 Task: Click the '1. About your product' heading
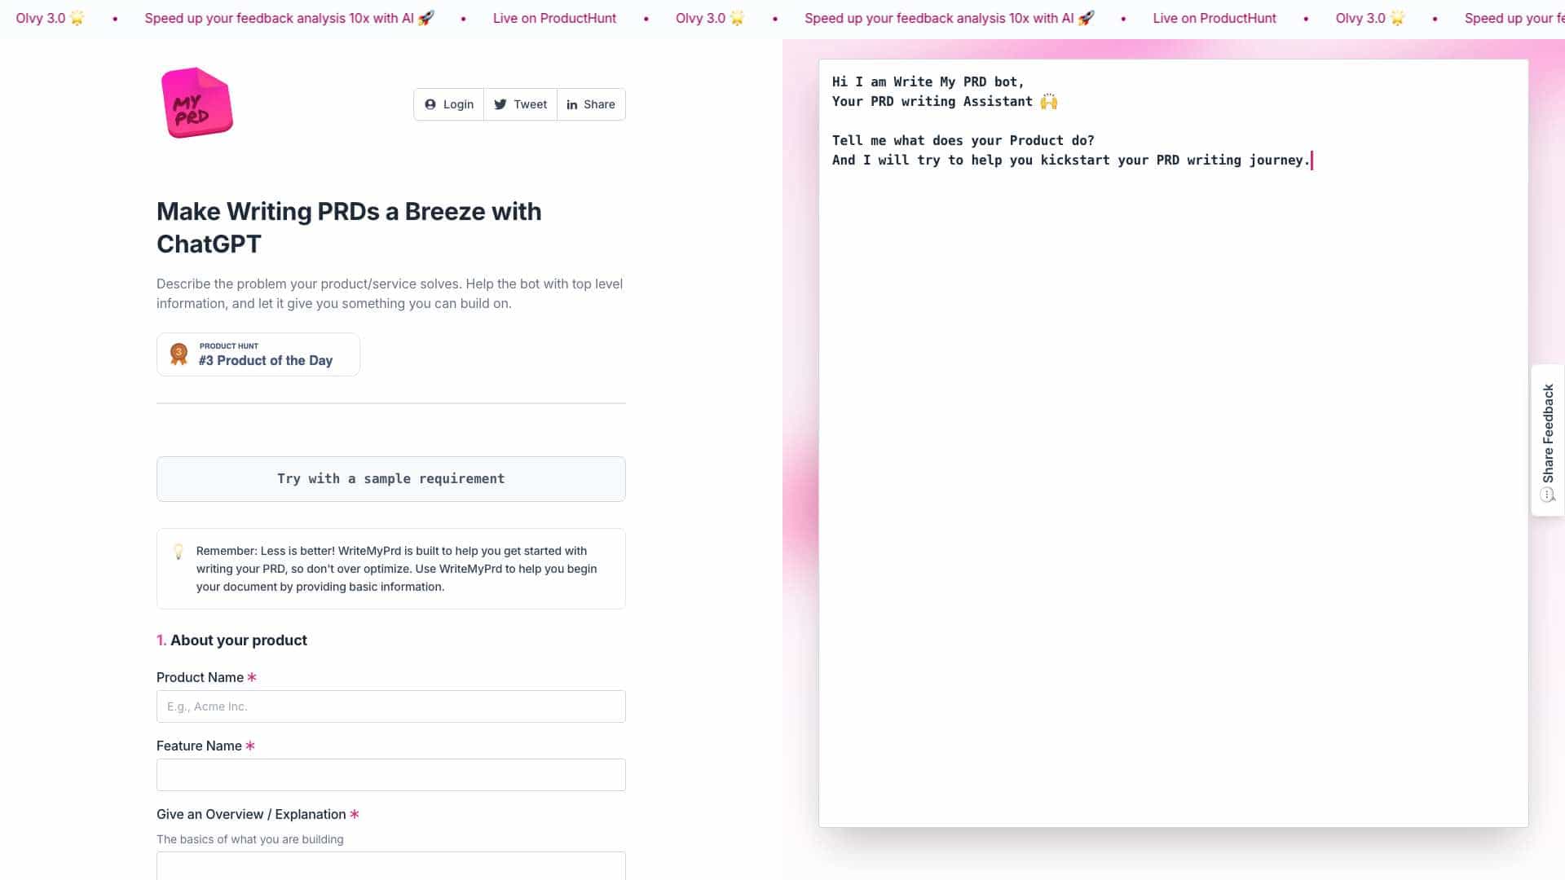click(x=231, y=640)
